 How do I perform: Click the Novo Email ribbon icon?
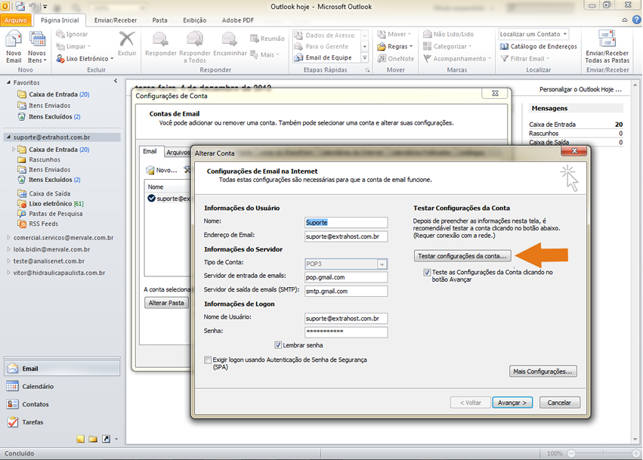(14, 48)
